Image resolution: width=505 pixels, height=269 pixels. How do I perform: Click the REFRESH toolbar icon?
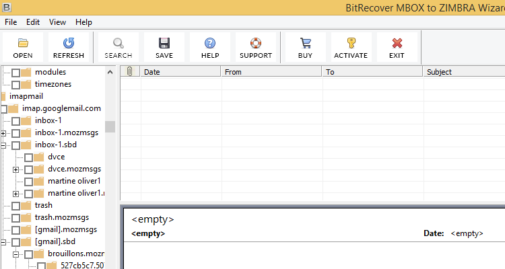68,43
